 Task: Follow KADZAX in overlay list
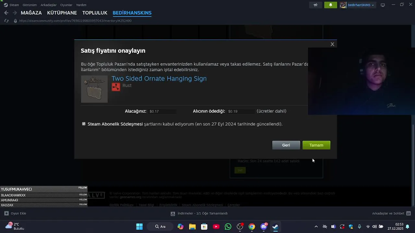point(83,205)
